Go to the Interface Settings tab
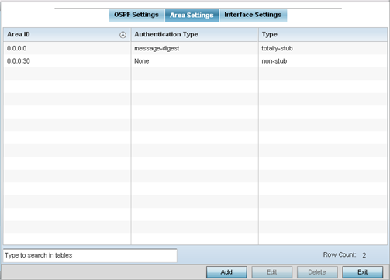Image resolution: width=390 pixels, height=280 pixels. (x=253, y=15)
